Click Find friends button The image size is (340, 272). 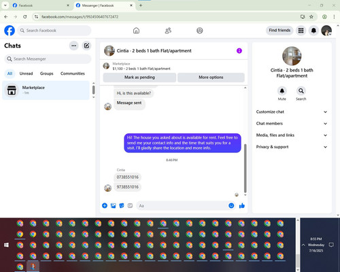[x=279, y=30]
